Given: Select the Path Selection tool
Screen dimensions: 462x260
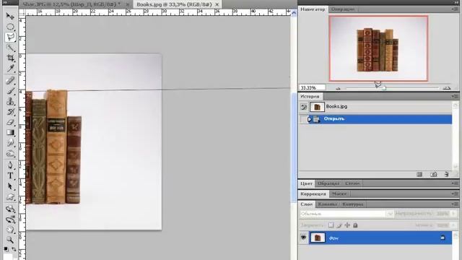Looking at the screenshot, I should coord(10,186).
